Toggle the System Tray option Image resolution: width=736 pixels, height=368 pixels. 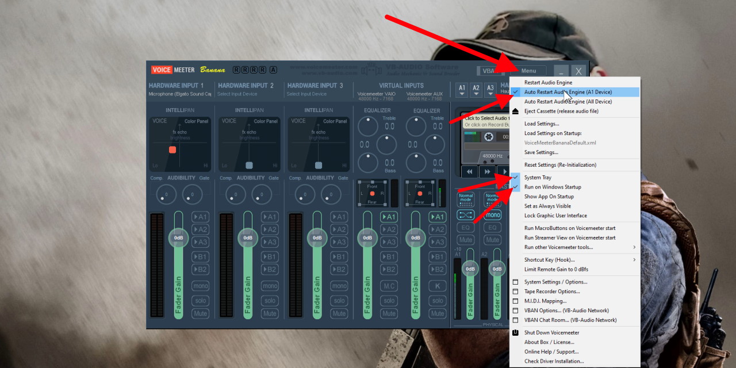(x=539, y=177)
